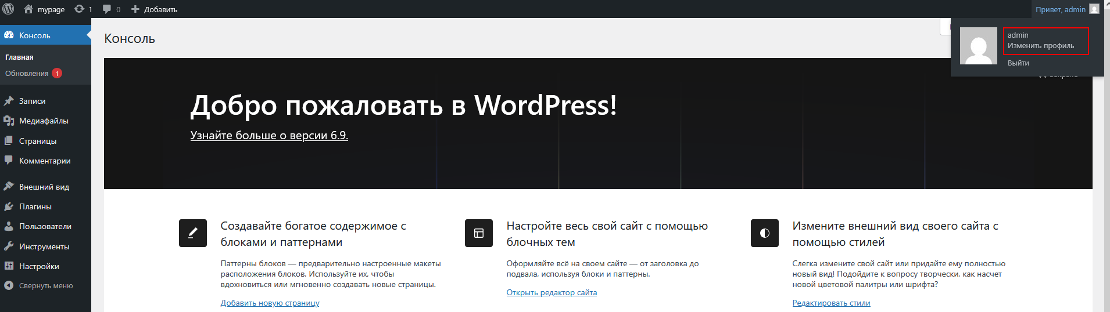This screenshot has width=1110, height=312.
Task: Go to Настройки in the sidebar
Action: pyautogui.click(x=39, y=266)
